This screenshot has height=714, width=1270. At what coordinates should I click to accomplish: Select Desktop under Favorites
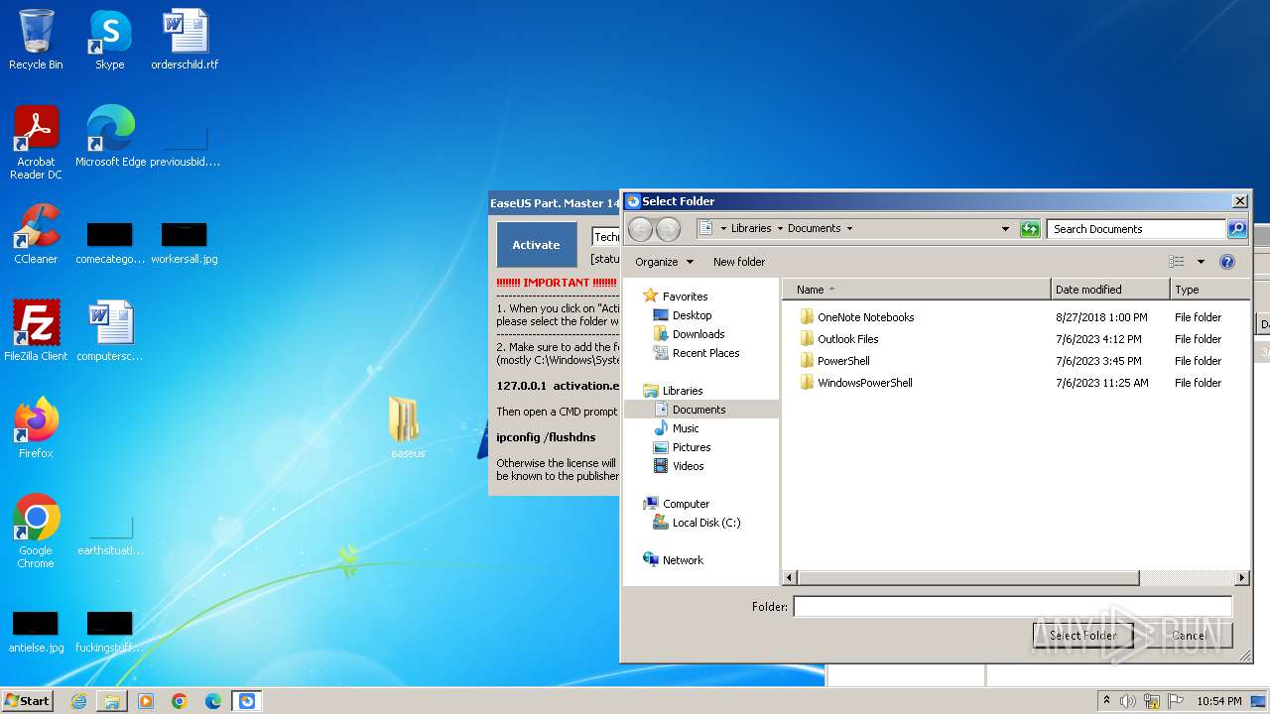coord(692,315)
